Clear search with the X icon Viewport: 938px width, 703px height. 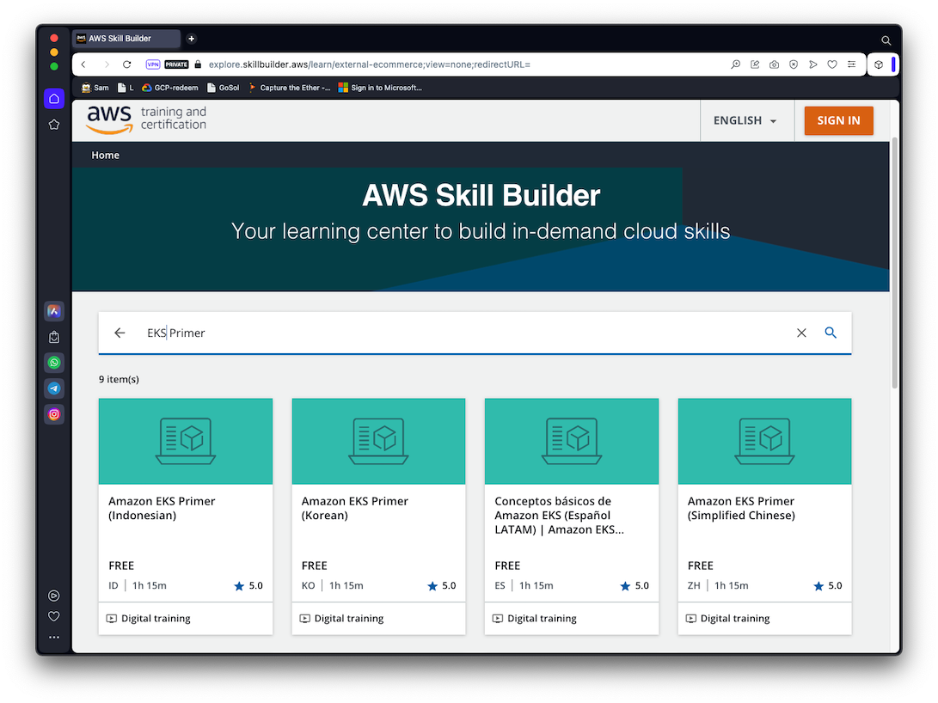(x=801, y=333)
